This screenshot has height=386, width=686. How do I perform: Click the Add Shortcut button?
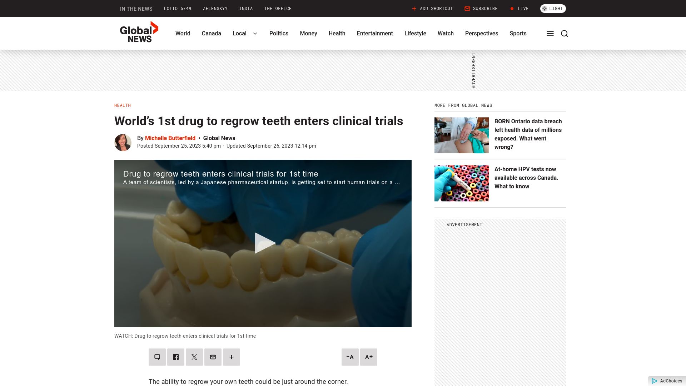[x=432, y=9]
